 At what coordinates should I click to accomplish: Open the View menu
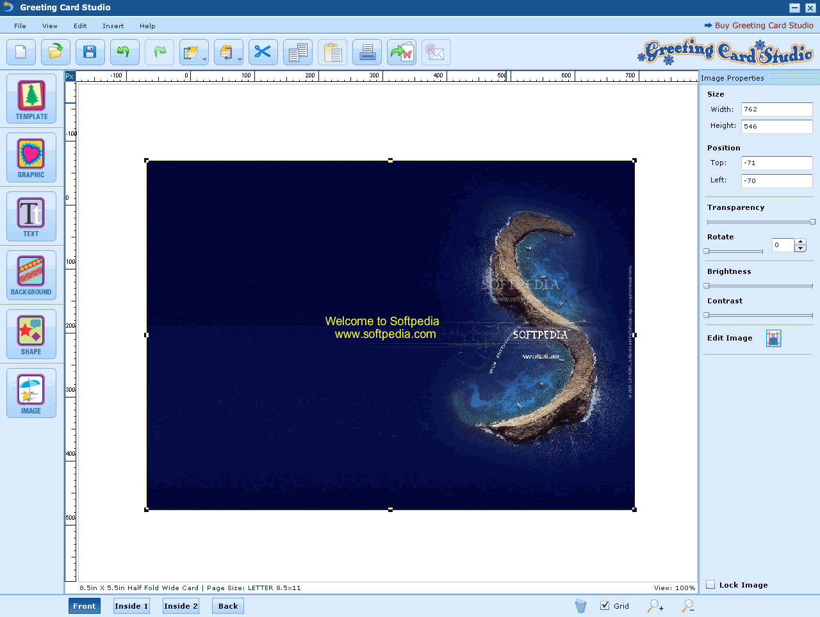point(50,26)
